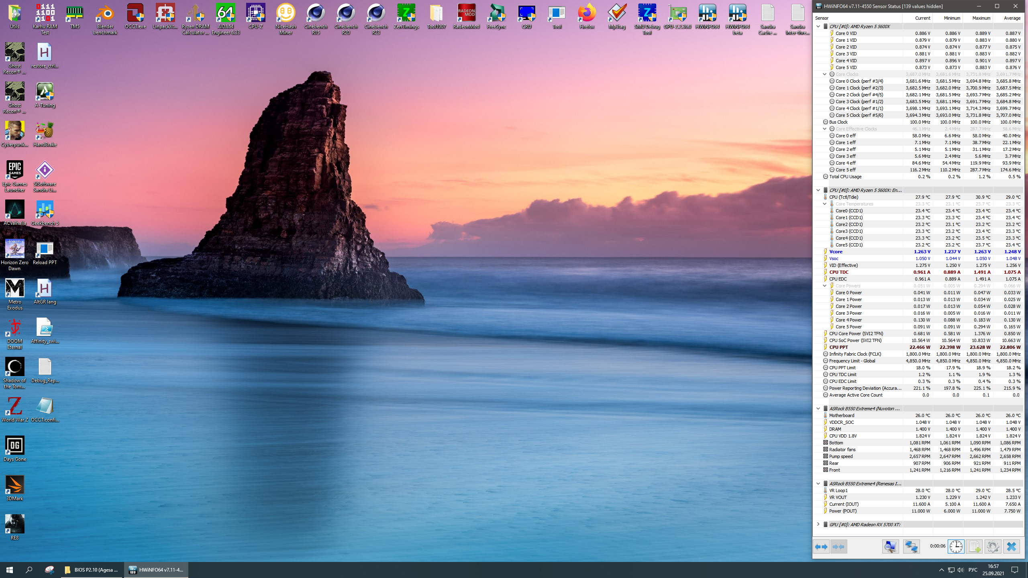This screenshot has height=578, width=1028.
Task: Open the sensor summary magnifier monitor icon
Action: coord(890,547)
